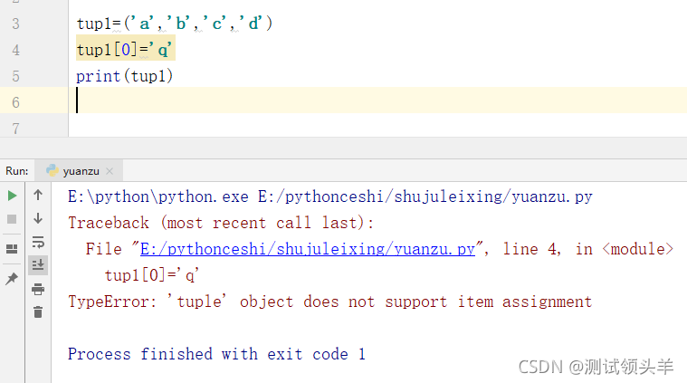Image resolution: width=687 pixels, height=383 pixels.
Task: Click the Run panel label
Action: point(17,170)
